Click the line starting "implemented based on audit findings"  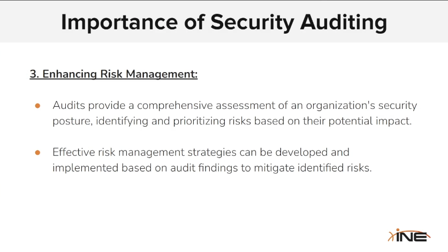tap(211, 168)
